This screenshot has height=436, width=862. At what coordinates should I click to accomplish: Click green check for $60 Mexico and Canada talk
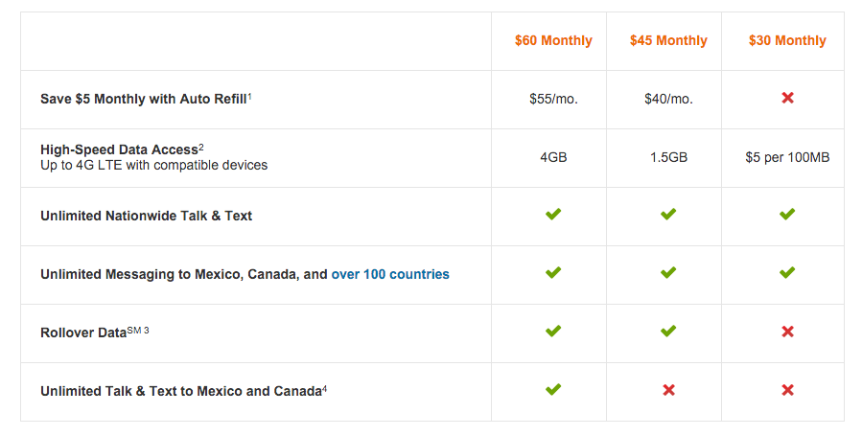tap(553, 389)
